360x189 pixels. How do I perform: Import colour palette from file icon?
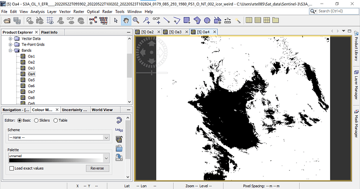coord(119,148)
